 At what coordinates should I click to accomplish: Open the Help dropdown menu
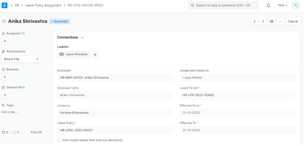pos(283,5)
